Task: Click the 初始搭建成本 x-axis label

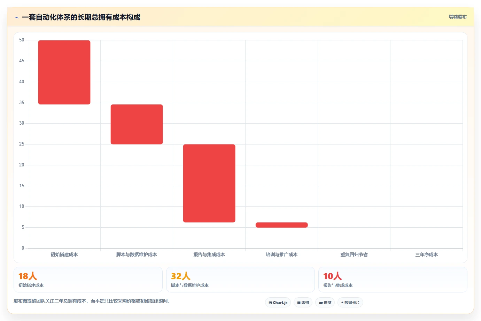Action: [x=64, y=255]
